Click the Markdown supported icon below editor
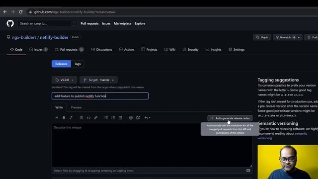The image size is (318, 179). pos(248,171)
